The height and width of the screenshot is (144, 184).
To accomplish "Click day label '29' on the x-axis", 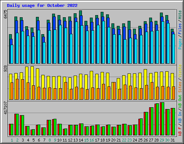I will tap(162, 140).
